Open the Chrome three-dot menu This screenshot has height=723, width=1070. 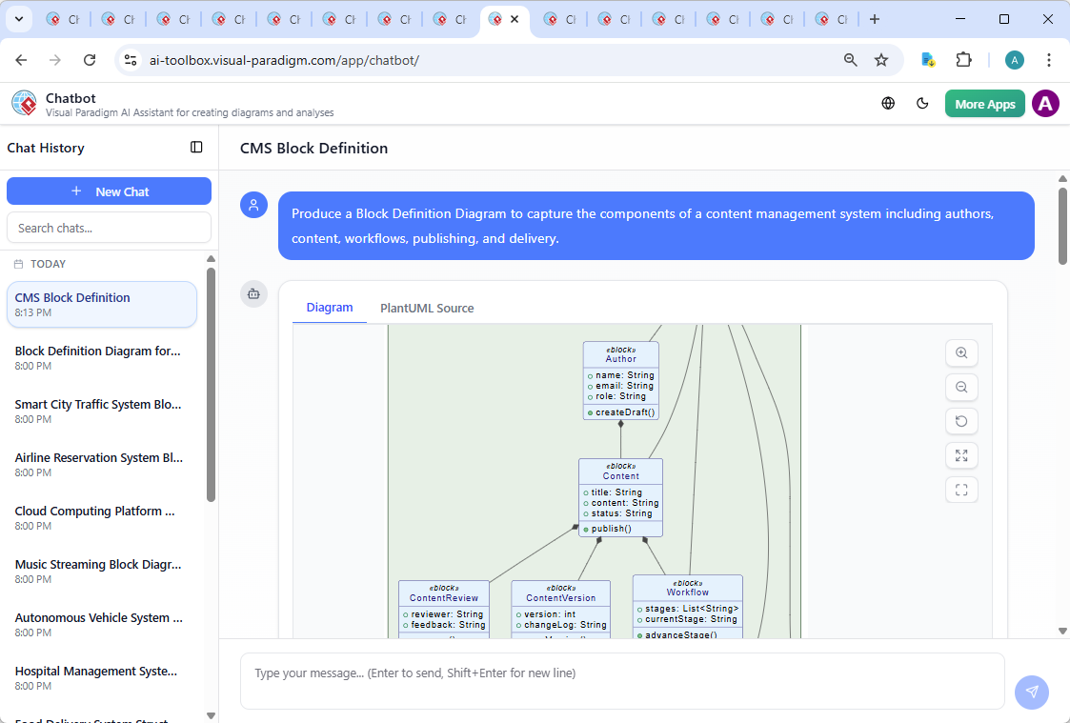[1049, 60]
